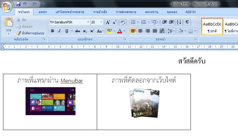Switch to the แทรก tab
Viewport: 238px width, 137px height.
[x=43, y=12]
